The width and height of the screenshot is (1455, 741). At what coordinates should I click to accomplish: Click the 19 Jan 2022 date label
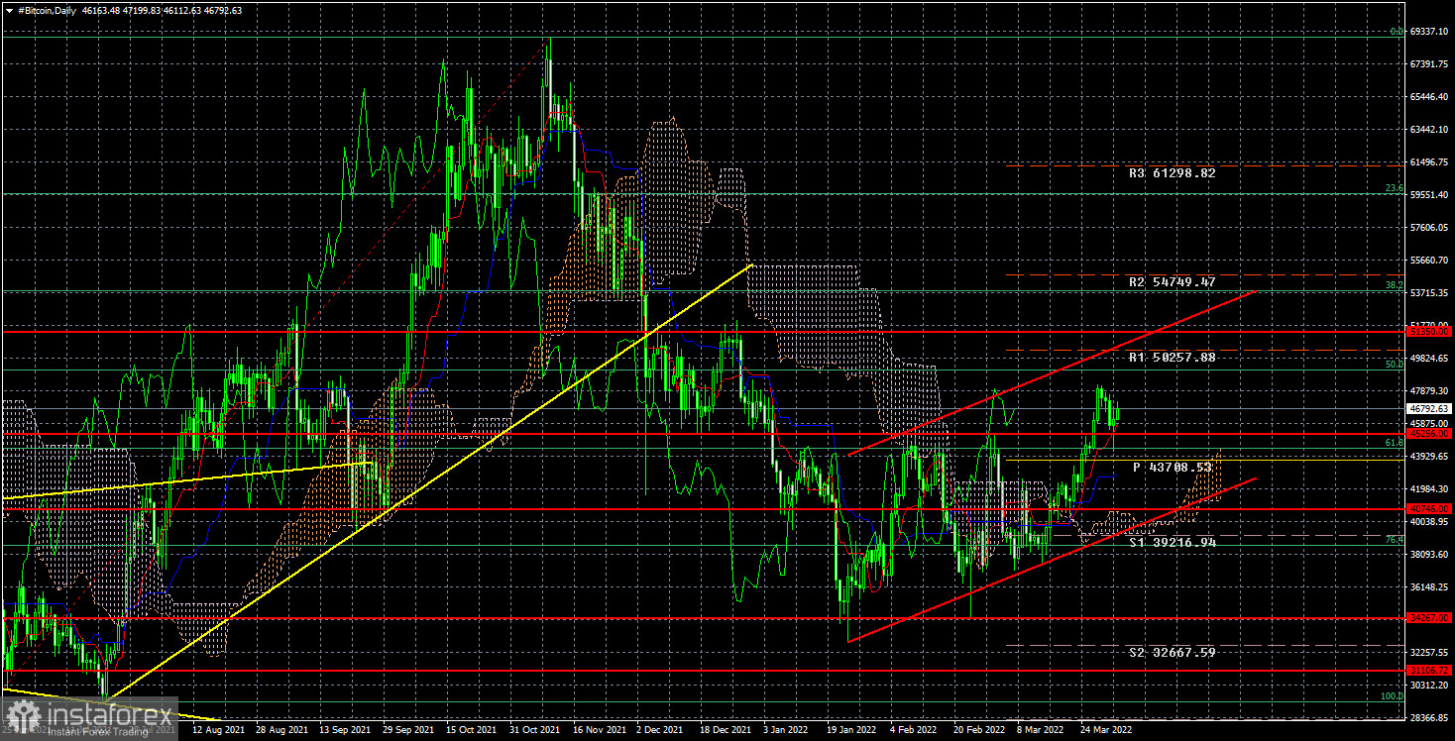(850, 730)
